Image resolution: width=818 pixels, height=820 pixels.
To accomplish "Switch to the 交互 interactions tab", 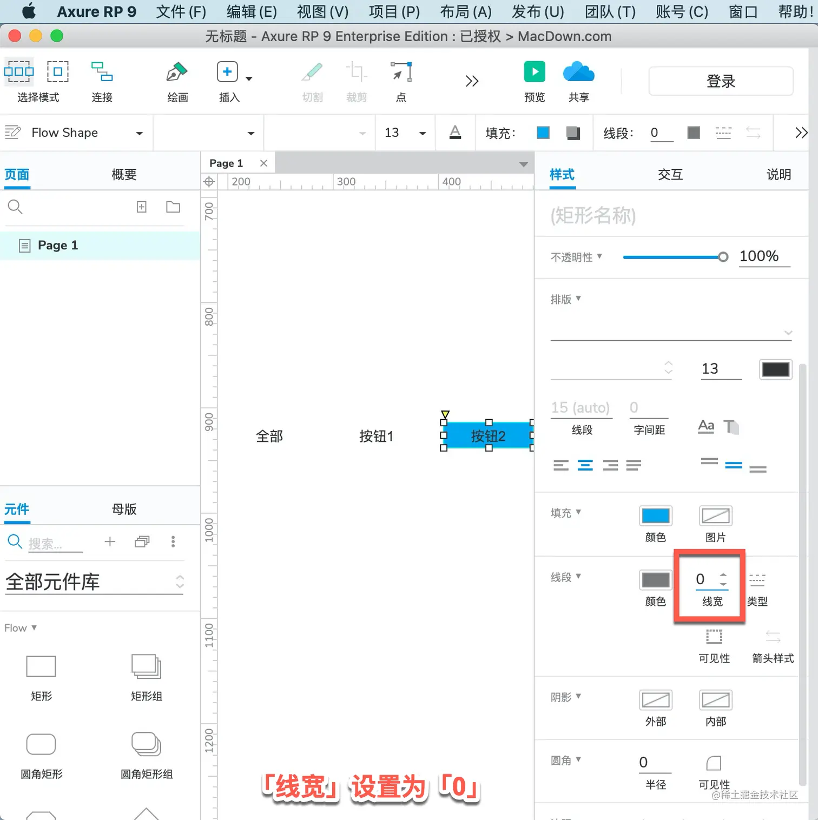I will click(670, 175).
